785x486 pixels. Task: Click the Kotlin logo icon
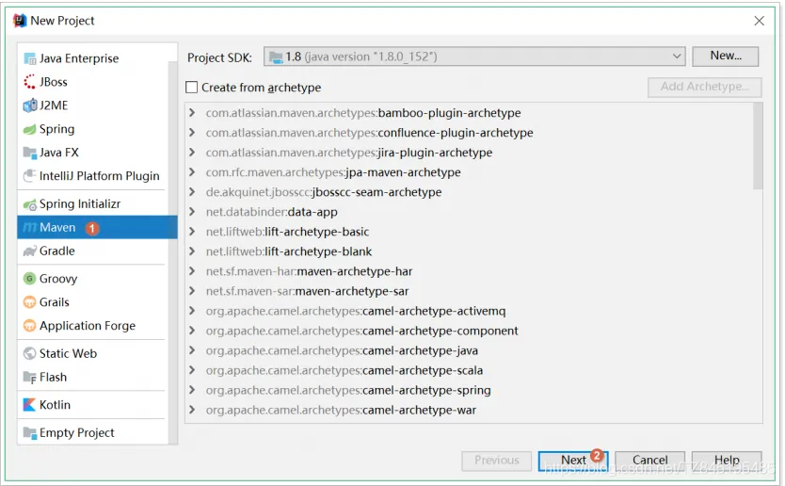tap(30, 405)
